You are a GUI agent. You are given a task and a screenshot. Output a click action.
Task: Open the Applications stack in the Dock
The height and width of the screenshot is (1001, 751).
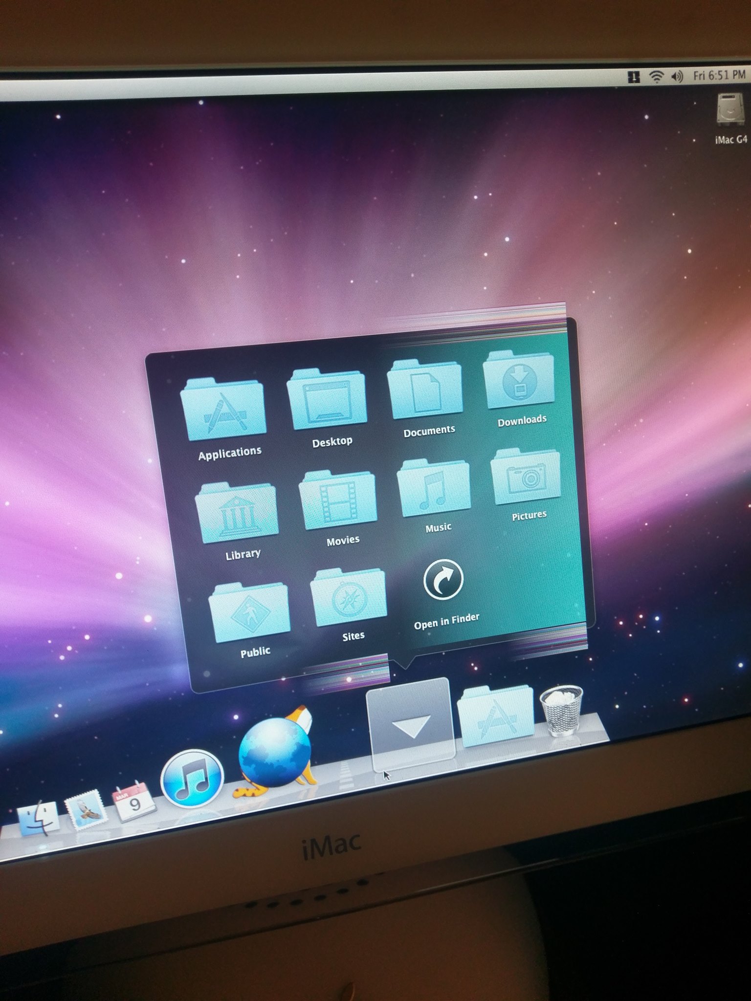pyautogui.click(x=496, y=716)
